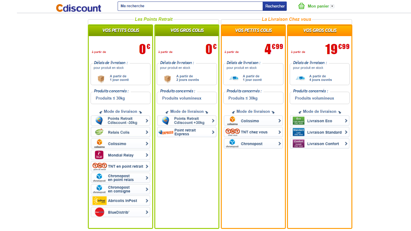This screenshot has width=411, height=231.
Task: Click the Point retrait Express logo
Action: coord(166,132)
